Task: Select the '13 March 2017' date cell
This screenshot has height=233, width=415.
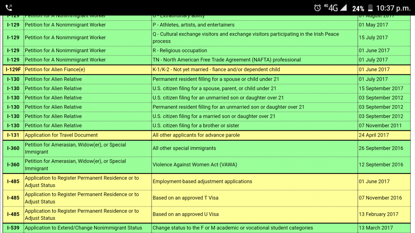Action: tap(384, 228)
